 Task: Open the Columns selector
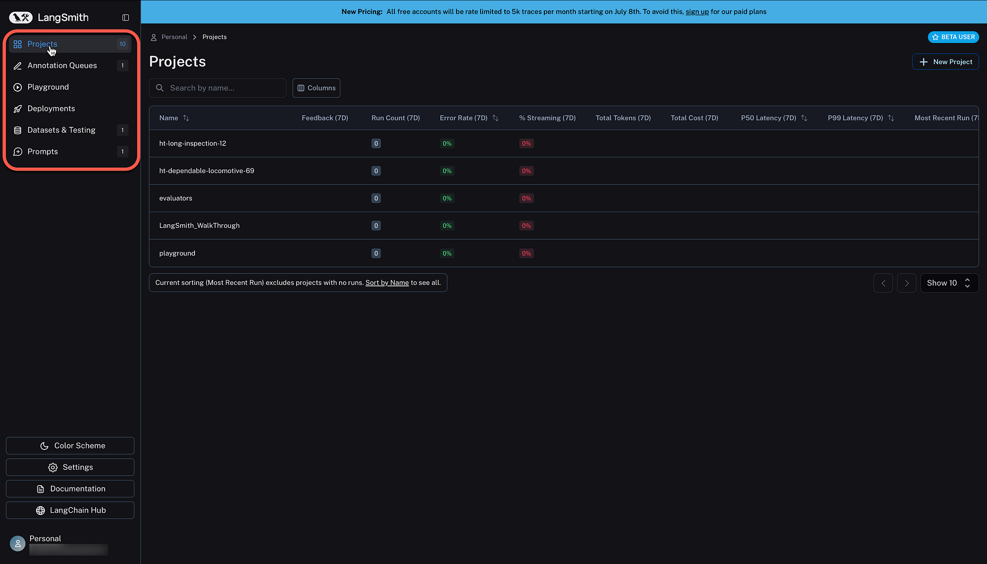316,88
